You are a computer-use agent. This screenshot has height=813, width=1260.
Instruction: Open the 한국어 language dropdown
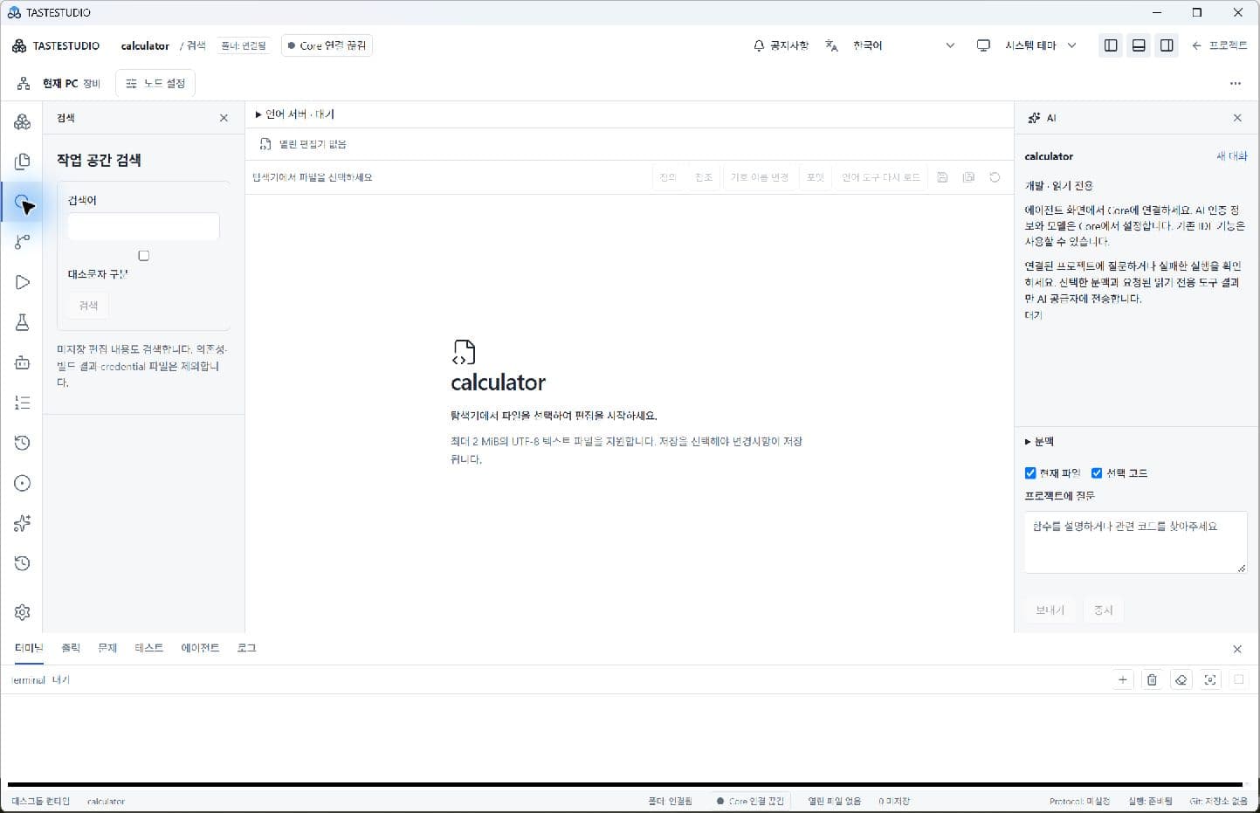[x=903, y=45]
